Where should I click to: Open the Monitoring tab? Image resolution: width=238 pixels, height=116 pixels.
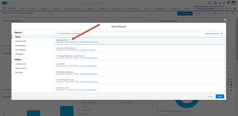point(116,9)
